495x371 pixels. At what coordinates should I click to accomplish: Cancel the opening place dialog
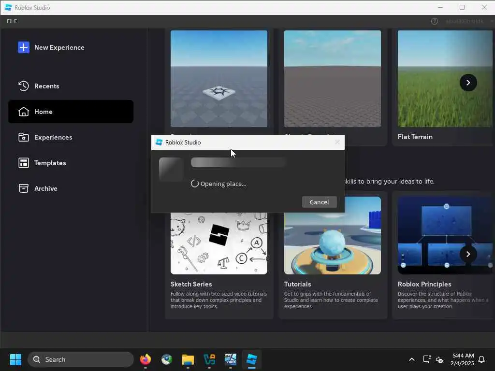point(319,202)
